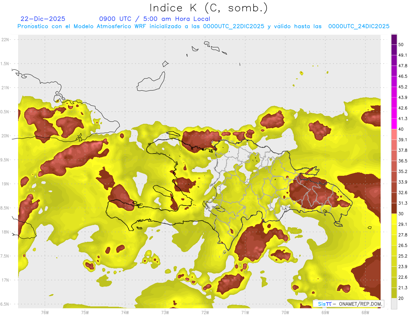Click the '0000UTC_22DIC2025' initialization timestamp
This screenshot has width=410, height=317.
pos(233,26)
